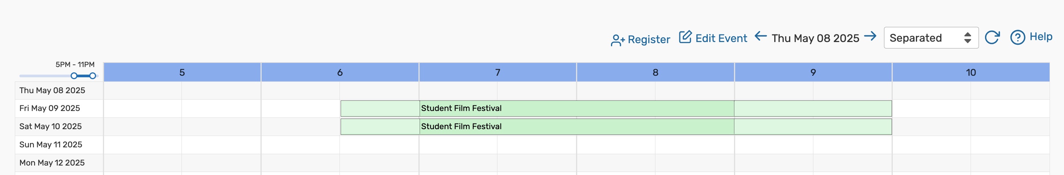The width and height of the screenshot is (1064, 175).
Task: Click the Register link text
Action: point(649,39)
